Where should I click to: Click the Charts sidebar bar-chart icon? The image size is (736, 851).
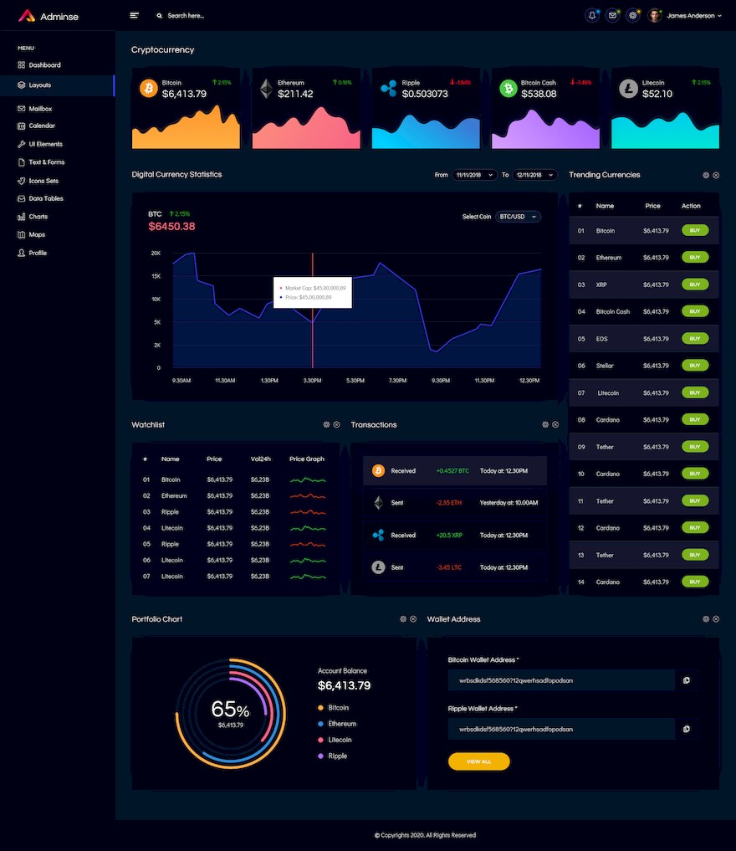pyautogui.click(x=21, y=217)
